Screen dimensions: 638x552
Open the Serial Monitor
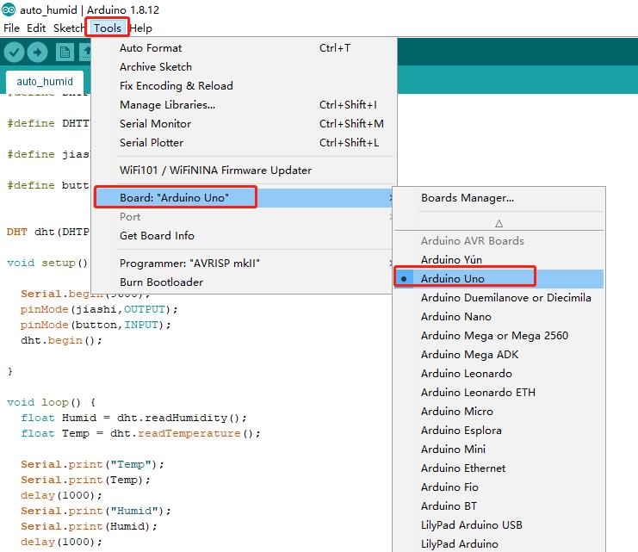click(155, 123)
